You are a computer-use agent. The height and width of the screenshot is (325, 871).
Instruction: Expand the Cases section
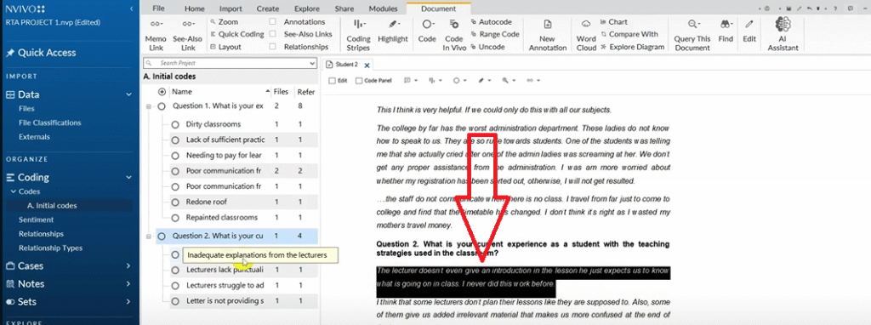coord(129,266)
